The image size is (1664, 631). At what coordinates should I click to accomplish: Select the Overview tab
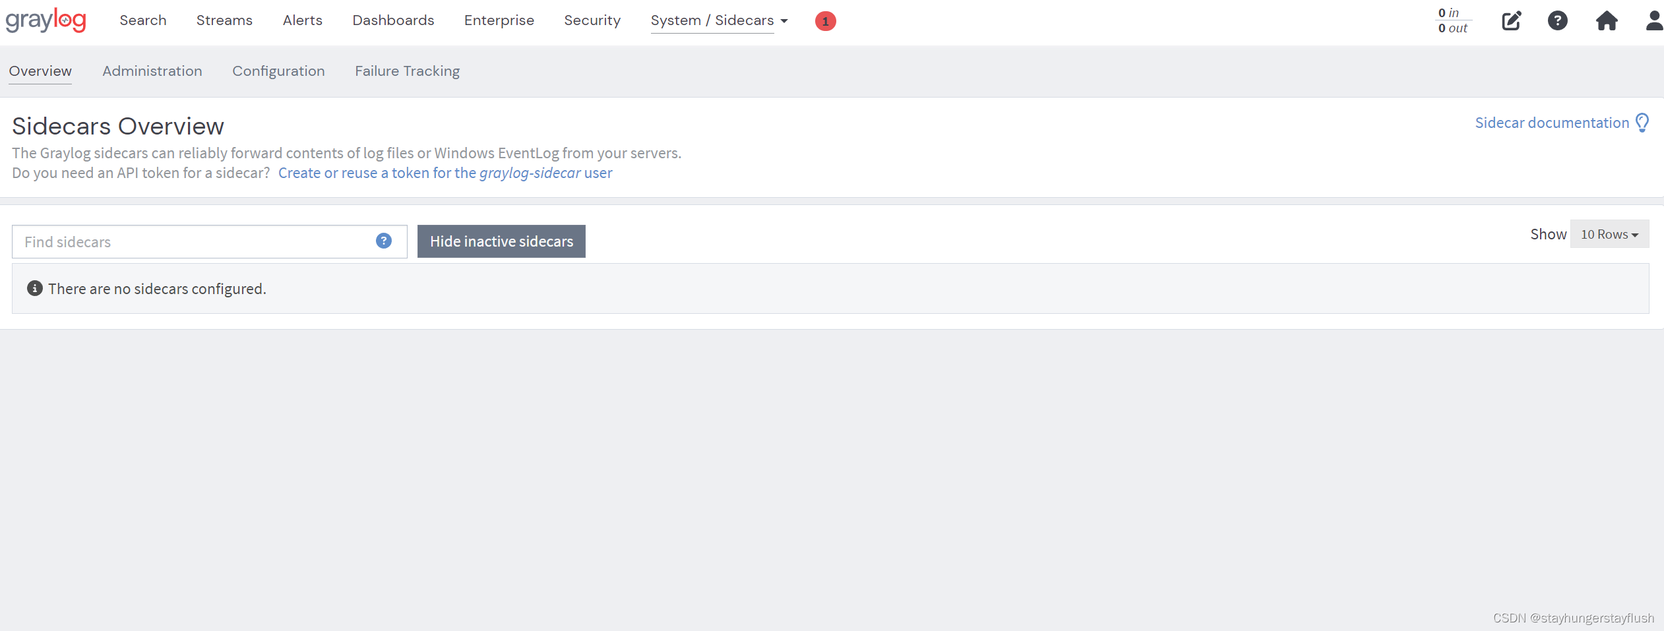40,71
